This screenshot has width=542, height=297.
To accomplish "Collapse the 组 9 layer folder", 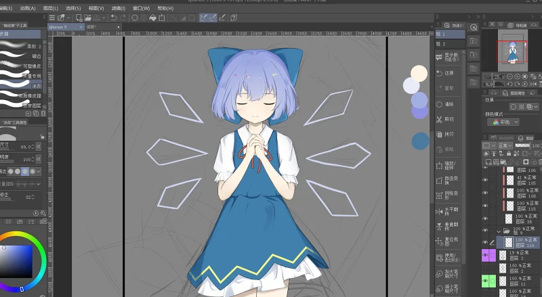I will click(499, 231).
